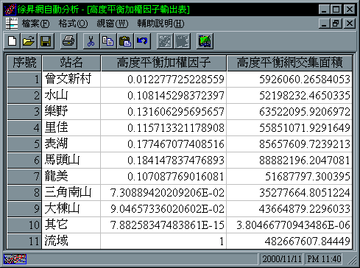
Task: Click weight value 0.107087769016081
Action: click(163, 177)
